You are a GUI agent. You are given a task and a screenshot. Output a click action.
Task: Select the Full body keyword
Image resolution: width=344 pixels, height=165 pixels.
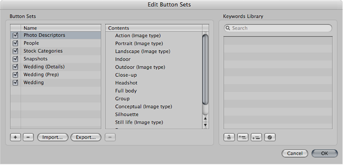tap(126, 91)
